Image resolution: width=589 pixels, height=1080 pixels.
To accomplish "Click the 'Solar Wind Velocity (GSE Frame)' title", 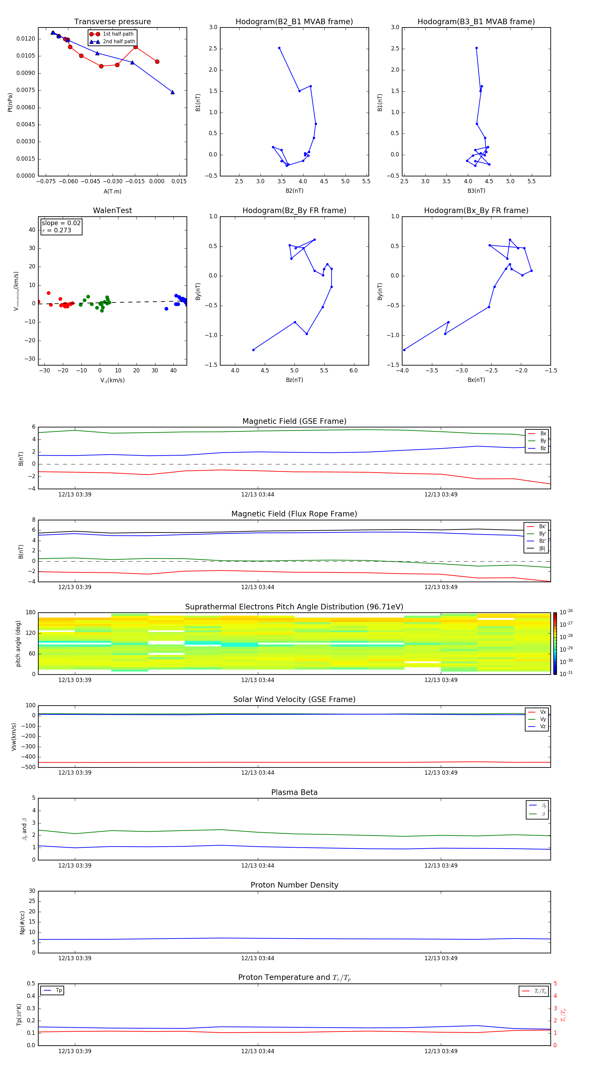I will click(x=294, y=700).
